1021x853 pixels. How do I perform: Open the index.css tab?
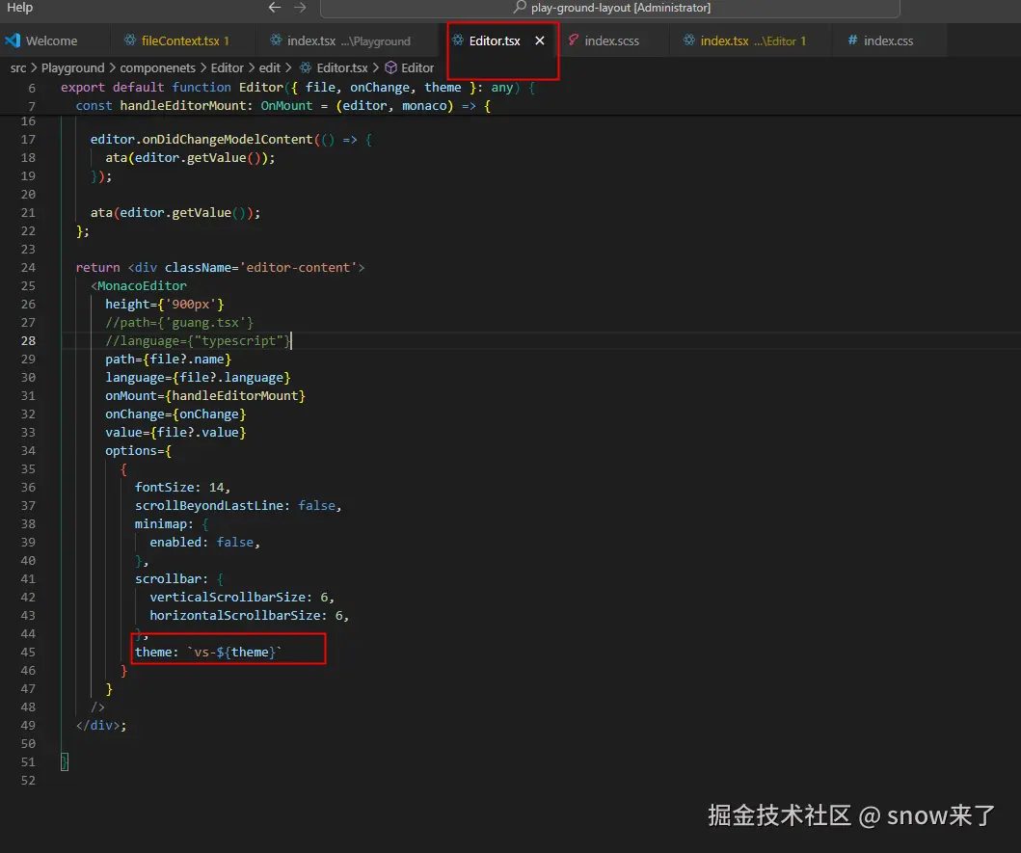coord(888,40)
